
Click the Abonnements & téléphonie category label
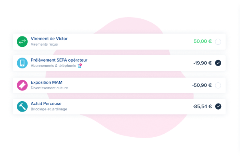click(x=54, y=66)
